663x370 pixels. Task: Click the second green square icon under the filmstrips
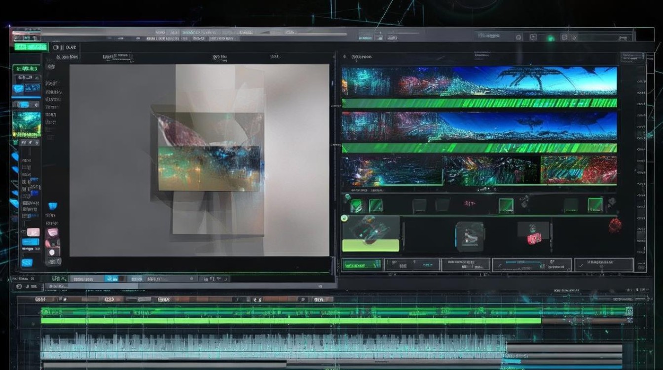click(x=376, y=206)
